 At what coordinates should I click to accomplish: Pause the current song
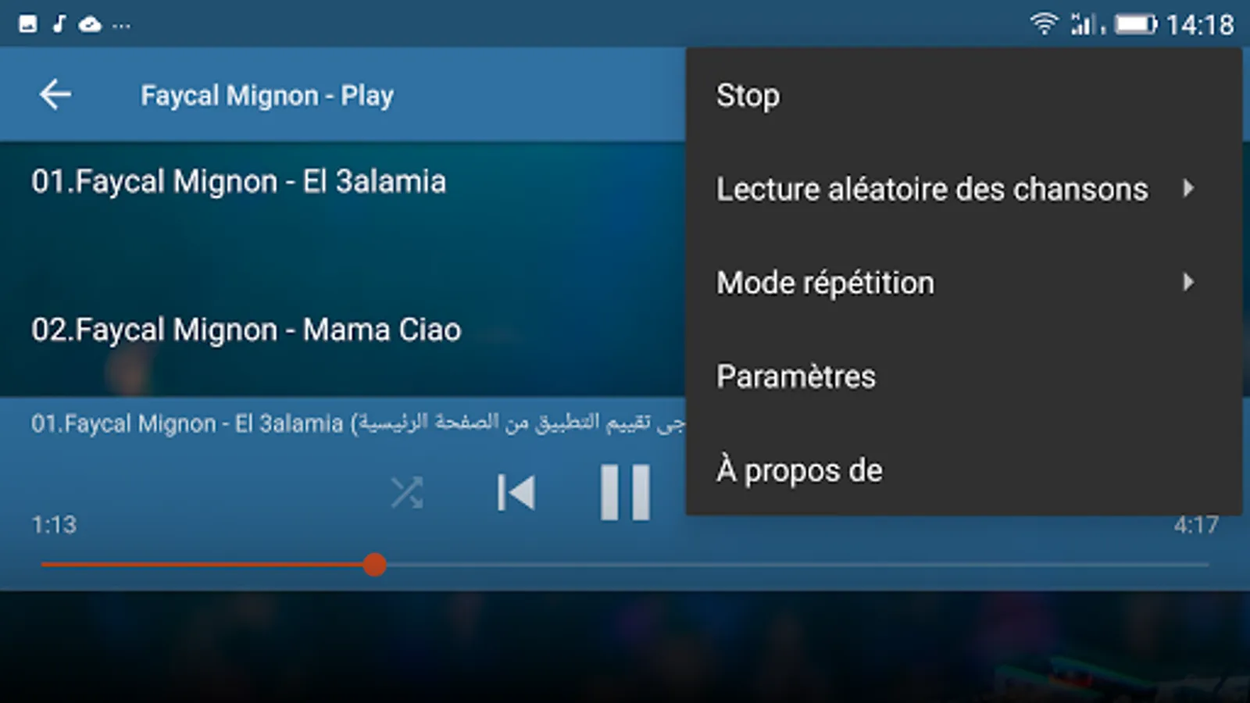click(x=625, y=492)
